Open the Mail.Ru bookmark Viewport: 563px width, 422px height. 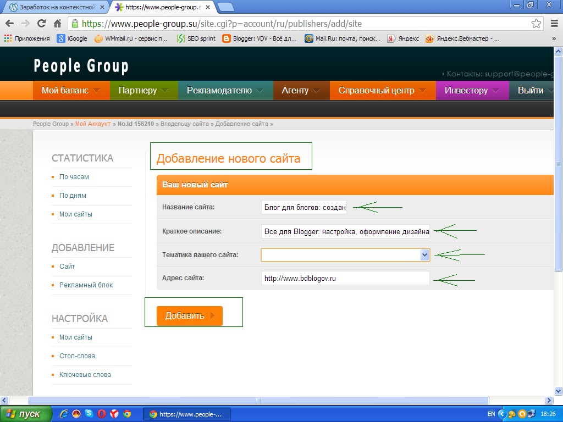tap(343, 38)
